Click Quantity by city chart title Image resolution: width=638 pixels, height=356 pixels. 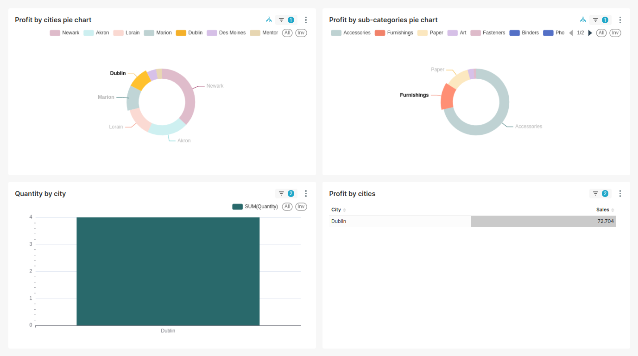40,194
